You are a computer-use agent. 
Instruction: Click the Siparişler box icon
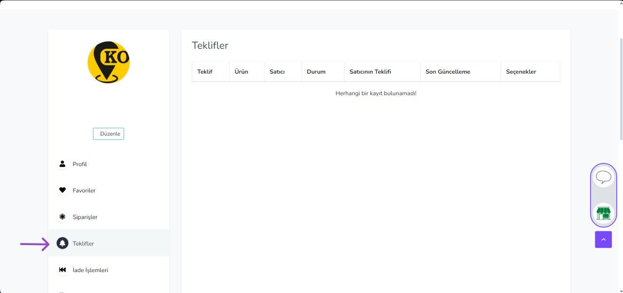coord(62,217)
